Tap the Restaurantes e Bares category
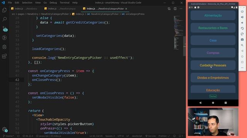The width and height of the screenshot is (247, 138). (x=213, y=28)
